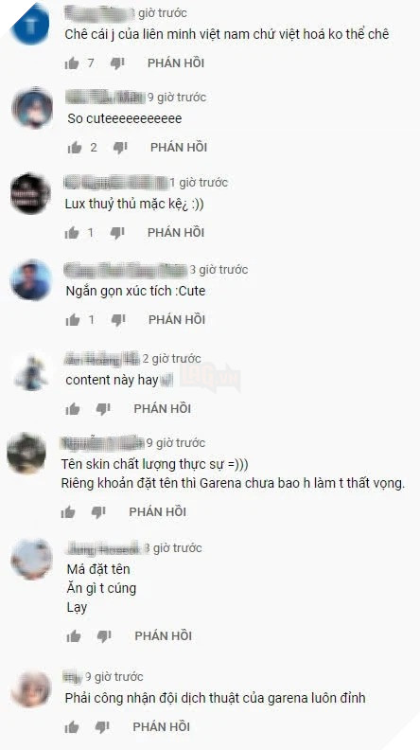
Task: Like the 'Lux thuỷ thủ mặc kệ' comment
Action: (72, 233)
